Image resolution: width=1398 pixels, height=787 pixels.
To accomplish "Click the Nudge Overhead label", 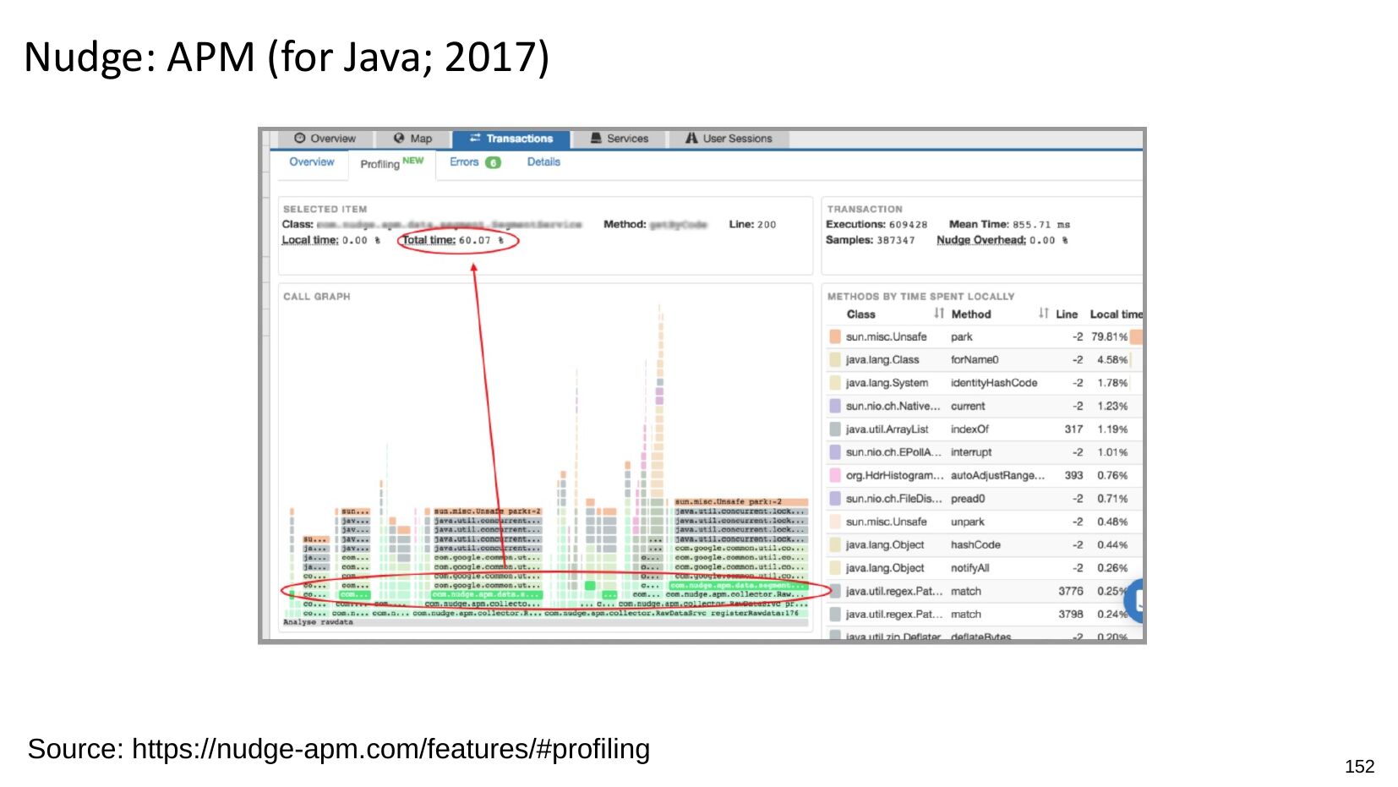I will tap(980, 240).
